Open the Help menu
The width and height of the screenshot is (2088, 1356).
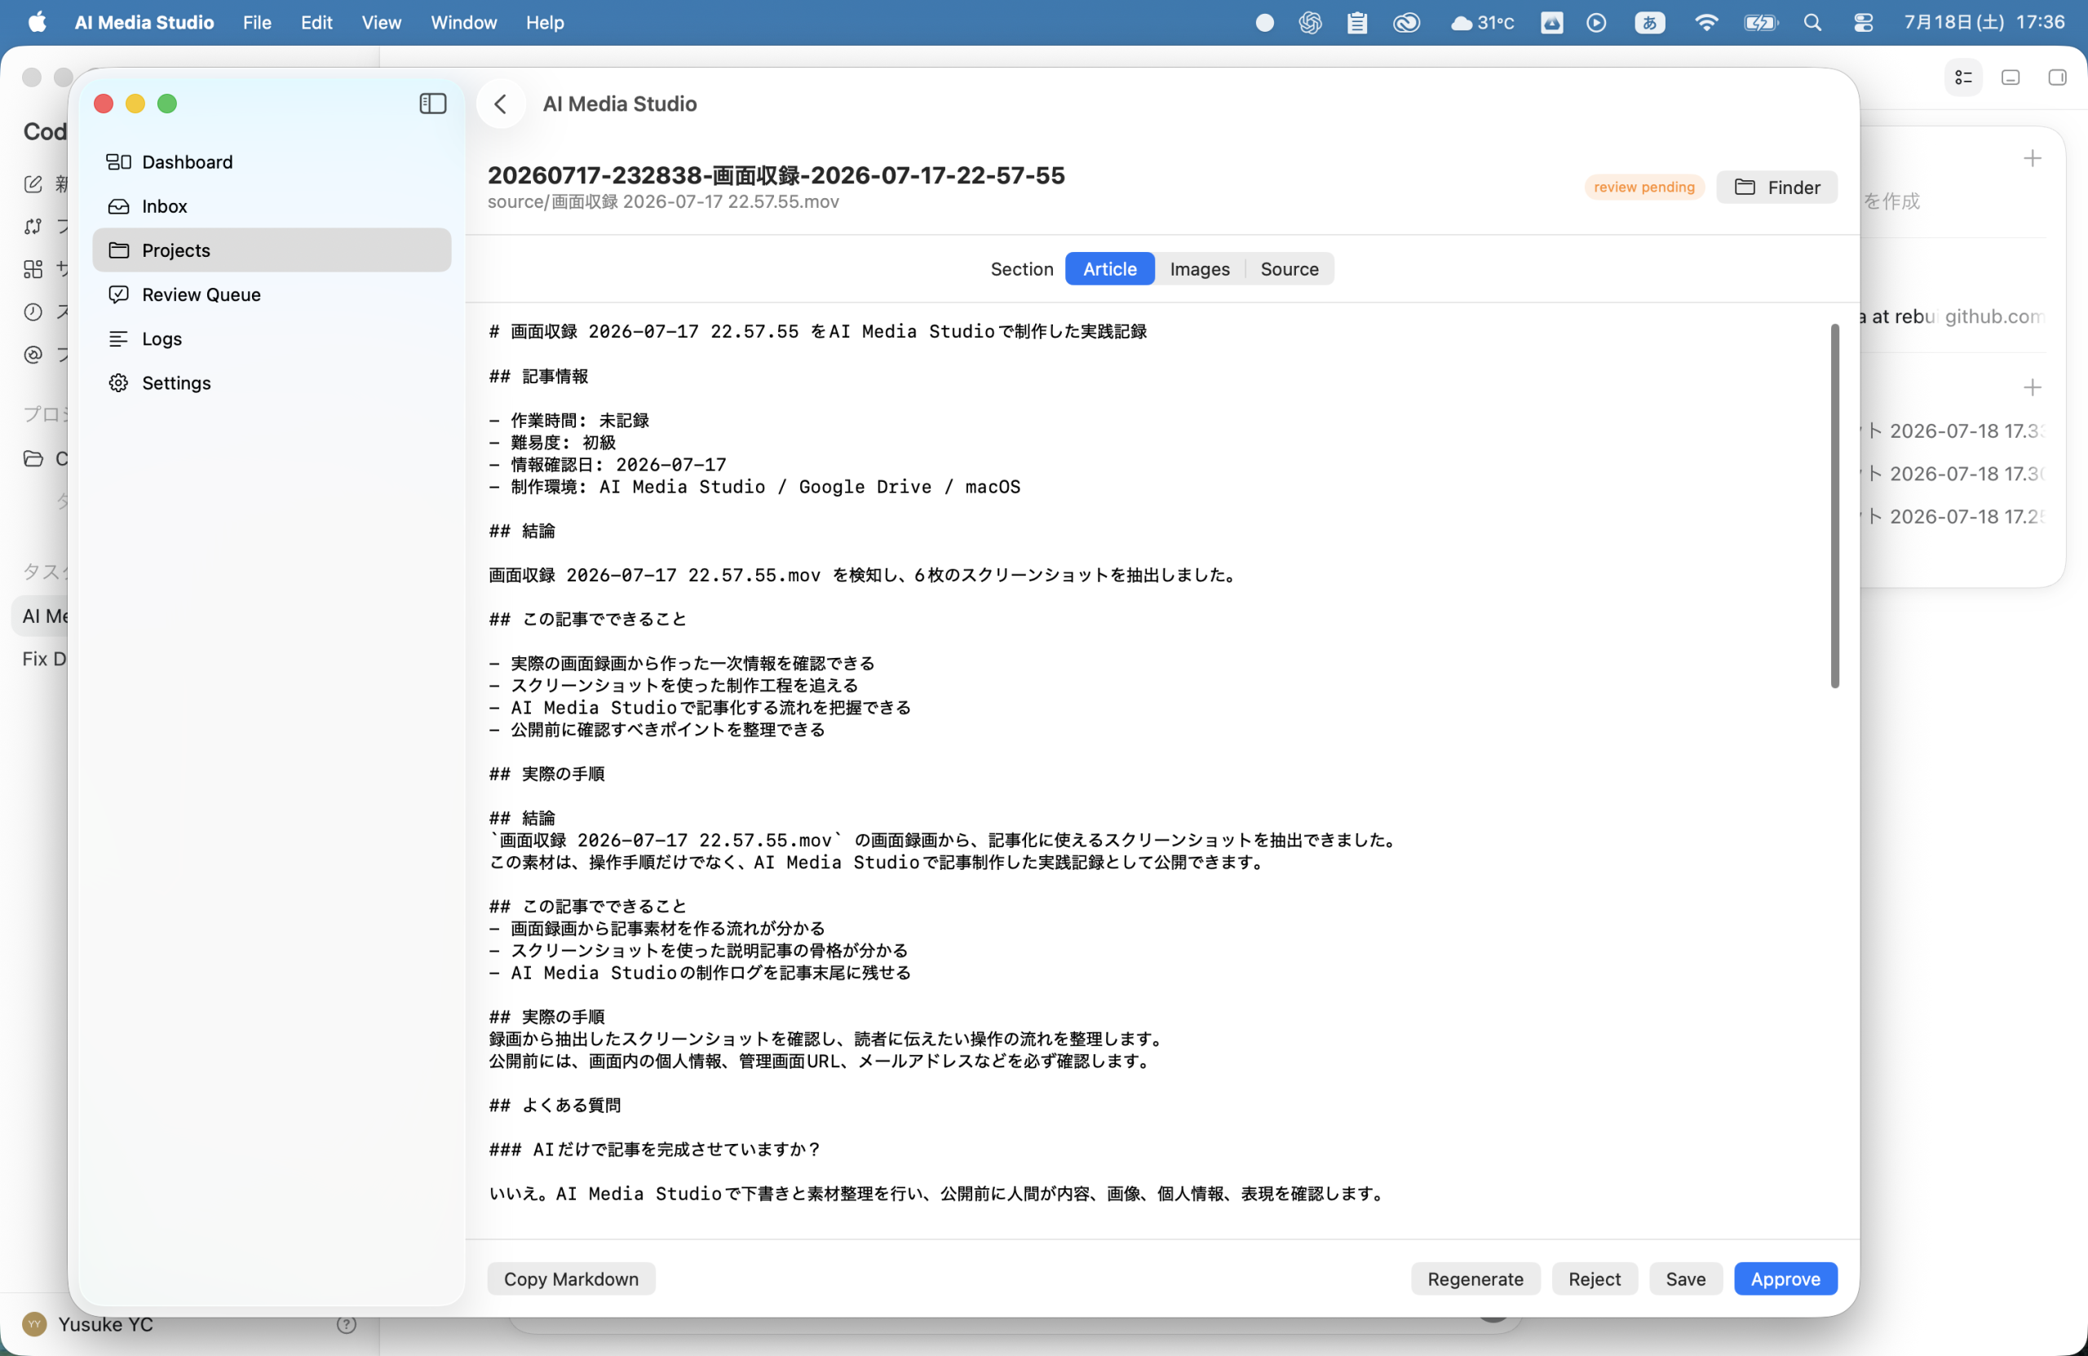coord(545,23)
